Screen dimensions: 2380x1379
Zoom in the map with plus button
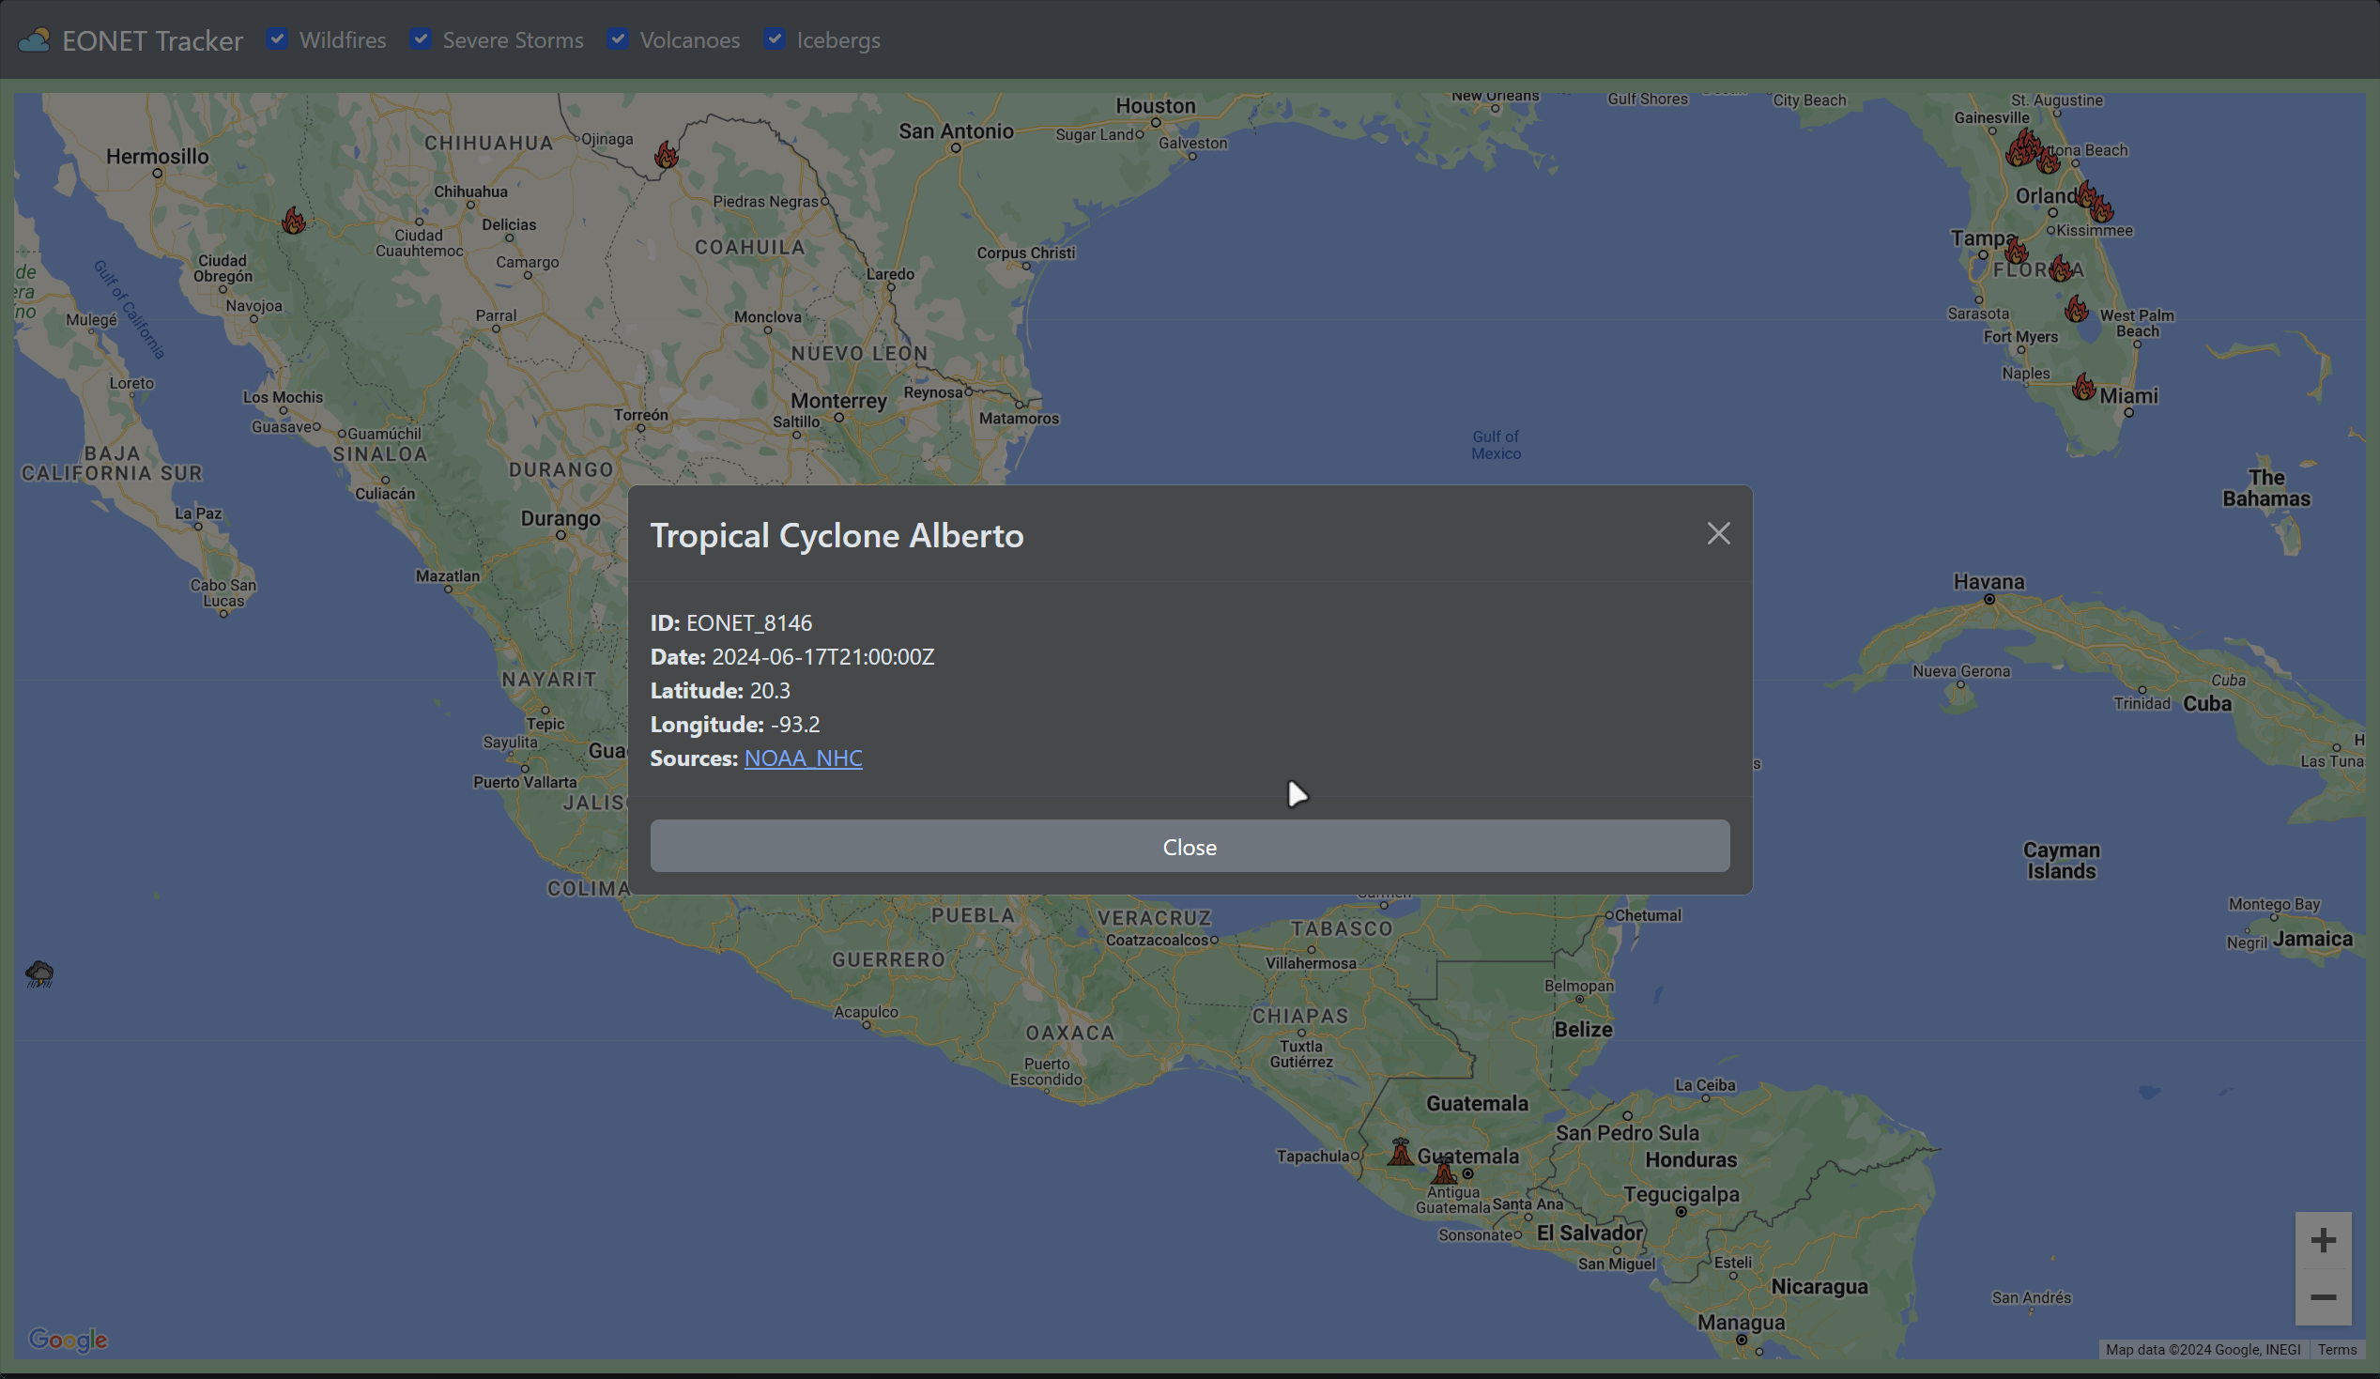coord(2324,1240)
